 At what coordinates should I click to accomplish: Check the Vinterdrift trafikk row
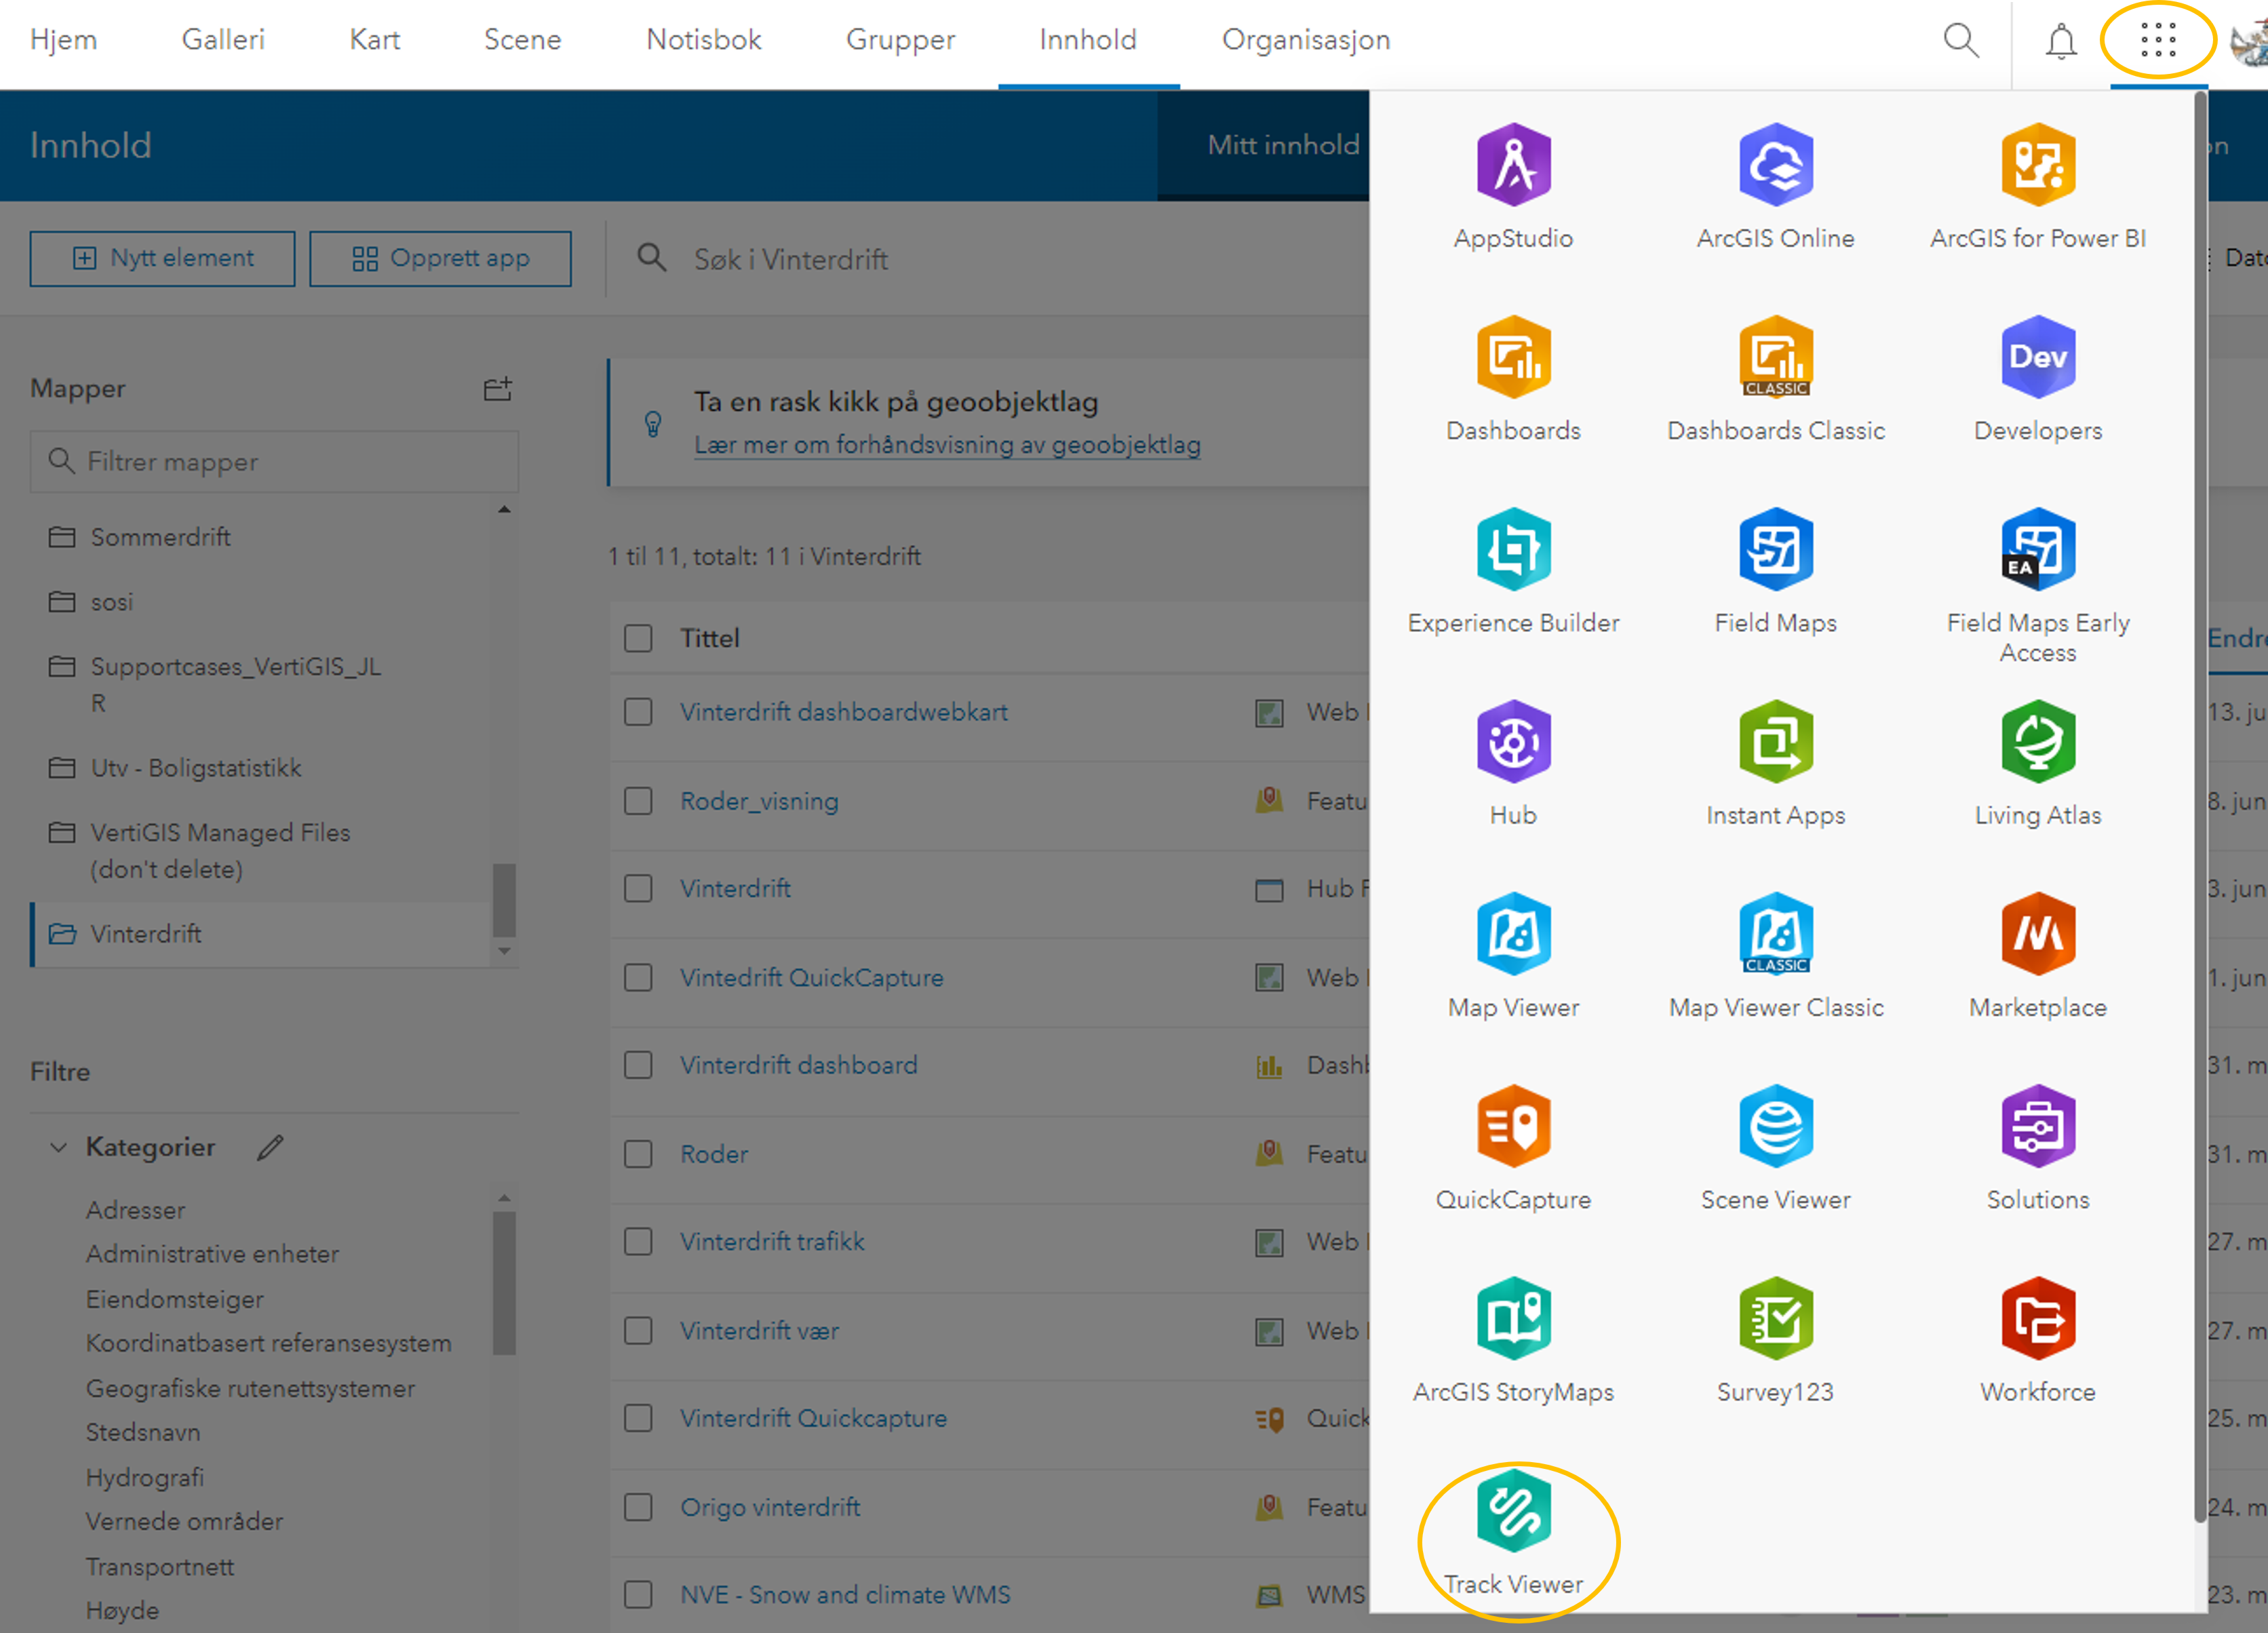tap(638, 1241)
